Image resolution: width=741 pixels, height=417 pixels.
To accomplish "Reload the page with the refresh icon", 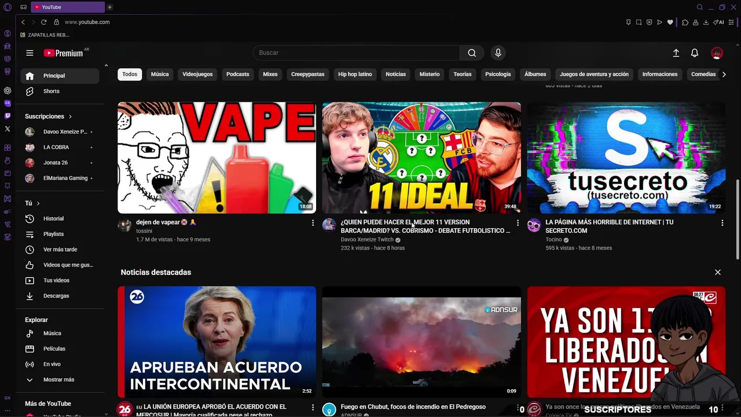I will pos(43,22).
